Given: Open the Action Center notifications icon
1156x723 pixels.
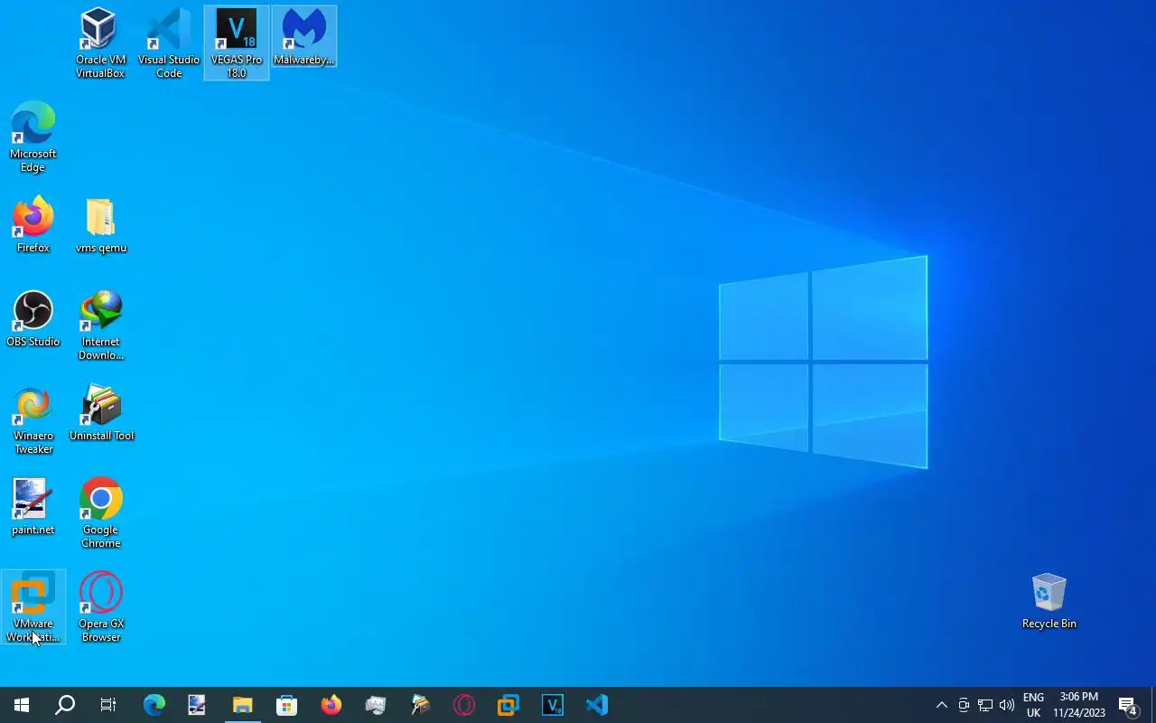Looking at the screenshot, I should tap(1128, 705).
